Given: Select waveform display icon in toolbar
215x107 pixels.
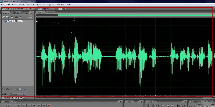Looking at the screenshot, I should pyautogui.click(x=40, y=9).
